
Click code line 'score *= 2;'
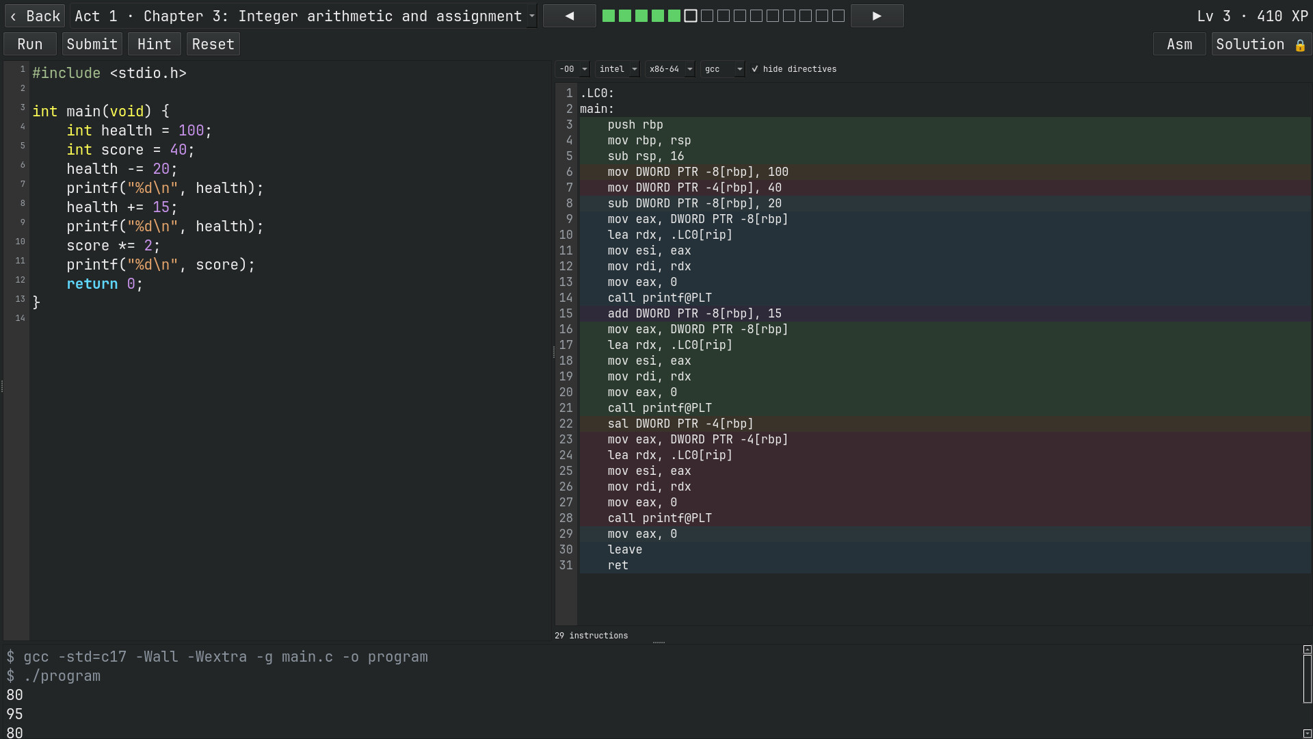pos(113,246)
